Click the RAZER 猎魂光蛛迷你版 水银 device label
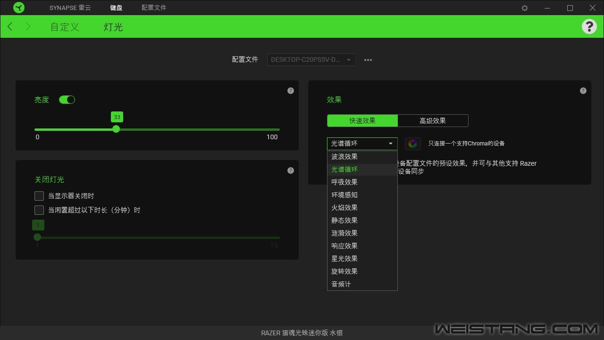This screenshot has height=340, width=604. coord(302,333)
